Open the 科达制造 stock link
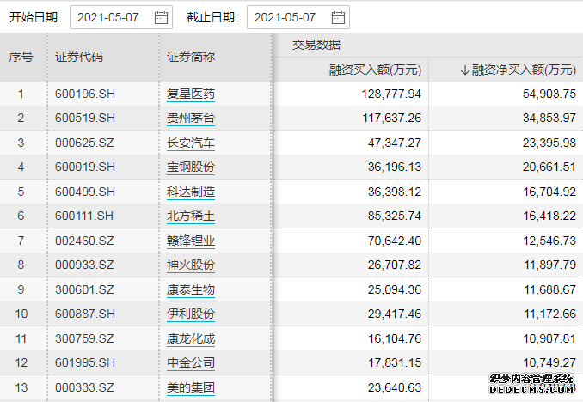Screen dimensions: 583x402 (x=191, y=192)
